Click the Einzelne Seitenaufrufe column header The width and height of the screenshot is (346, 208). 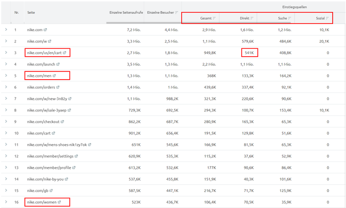pyautogui.click(x=126, y=12)
